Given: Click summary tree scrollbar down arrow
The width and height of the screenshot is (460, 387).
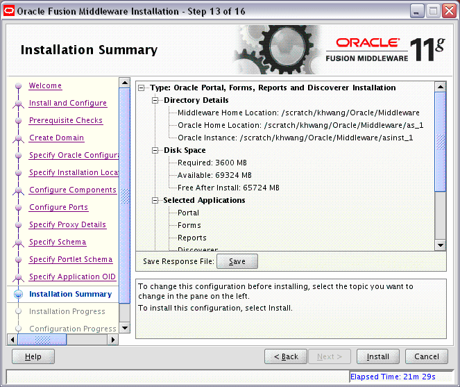Looking at the screenshot, I should pyautogui.click(x=441, y=245).
